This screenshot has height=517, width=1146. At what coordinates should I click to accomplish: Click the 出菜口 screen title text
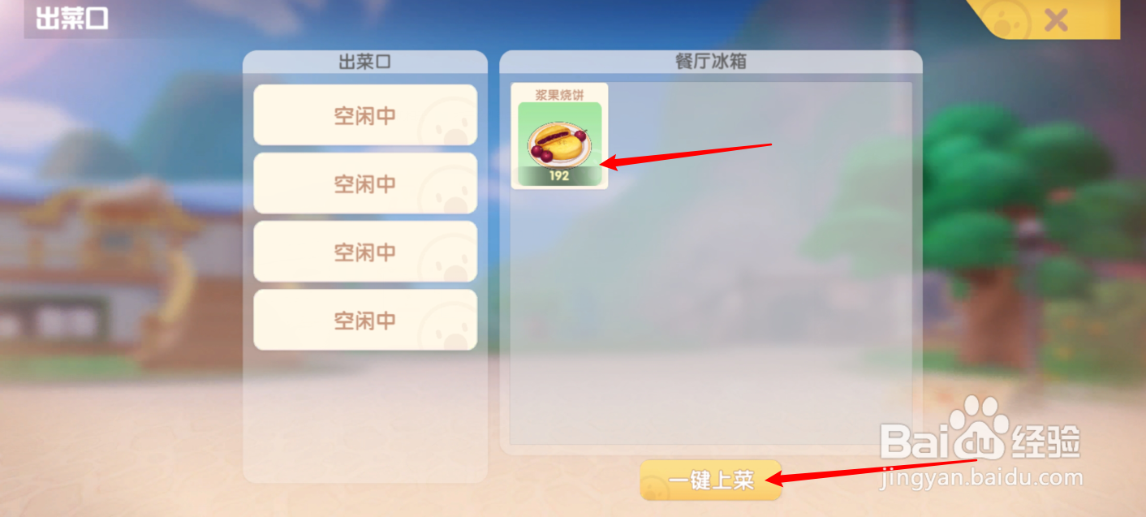click(x=71, y=19)
